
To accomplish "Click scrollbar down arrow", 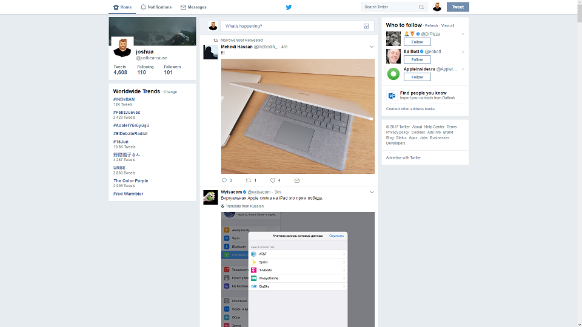I will pos(580,325).
